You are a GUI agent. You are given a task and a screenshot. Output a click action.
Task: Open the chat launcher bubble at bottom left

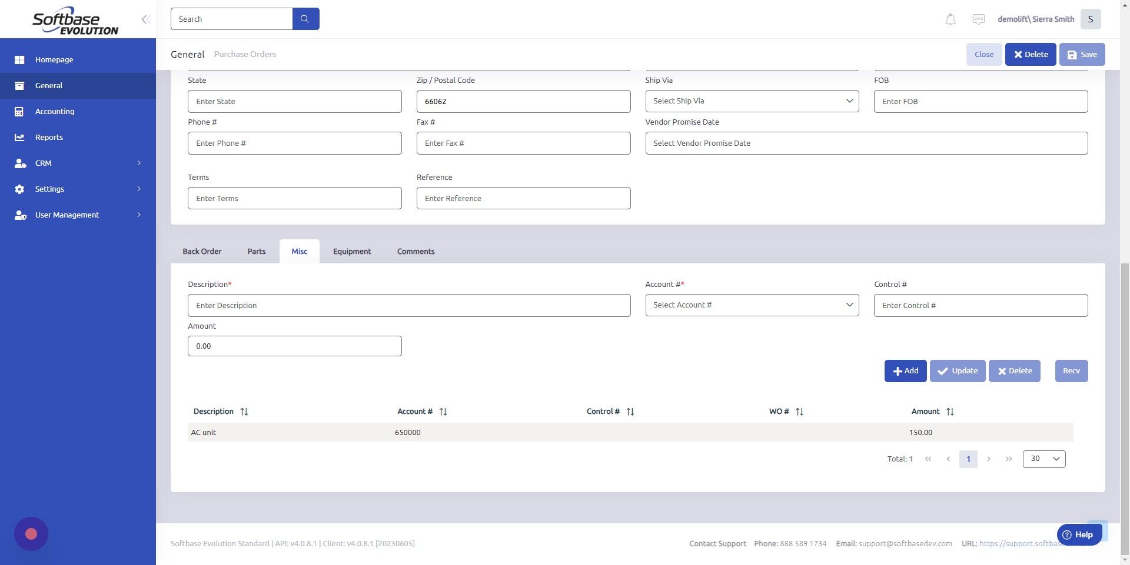tap(31, 533)
